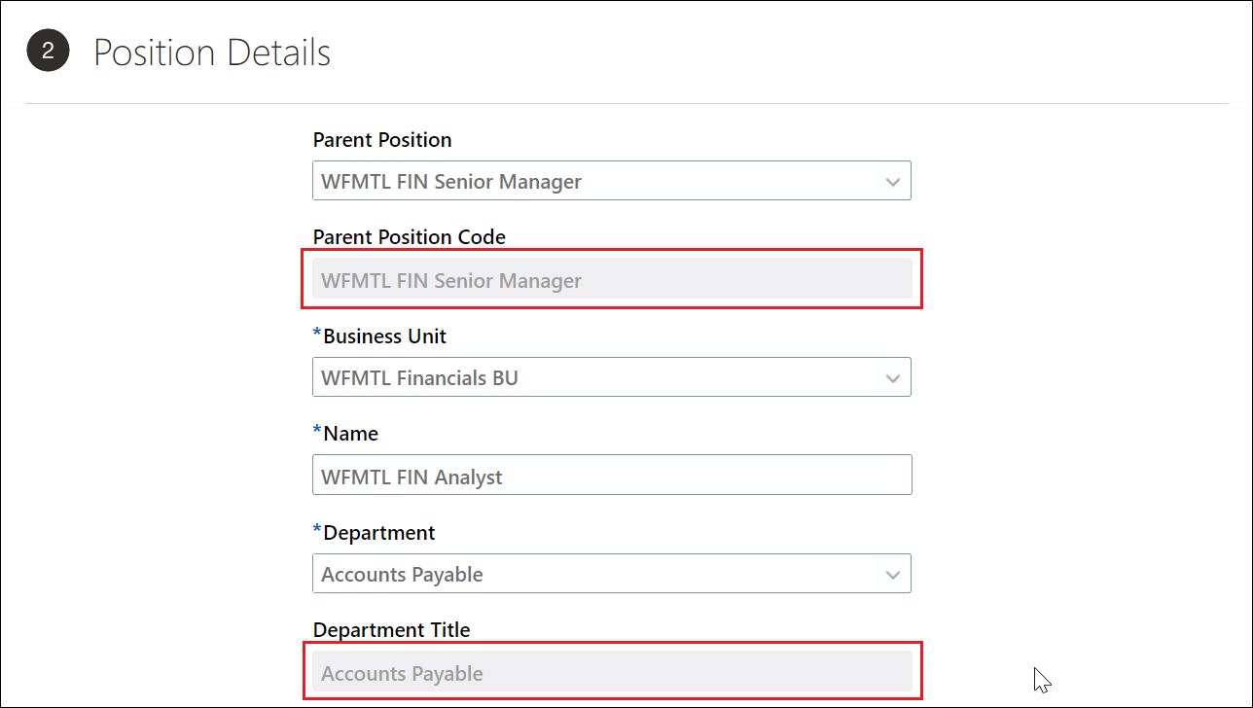This screenshot has width=1253, height=708.
Task: Click the Parent Position label
Action: pyautogui.click(x=382, y=140)
